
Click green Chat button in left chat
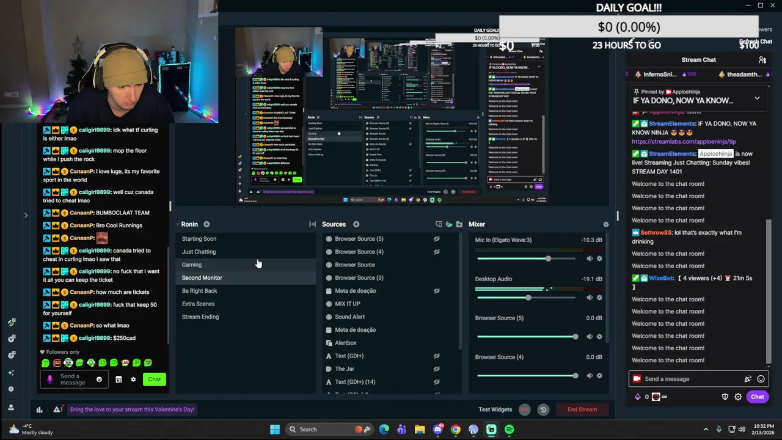tap(155, 380)
